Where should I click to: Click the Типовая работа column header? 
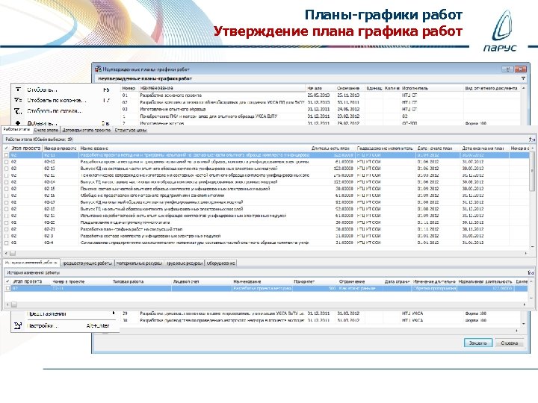pos(141,281)
